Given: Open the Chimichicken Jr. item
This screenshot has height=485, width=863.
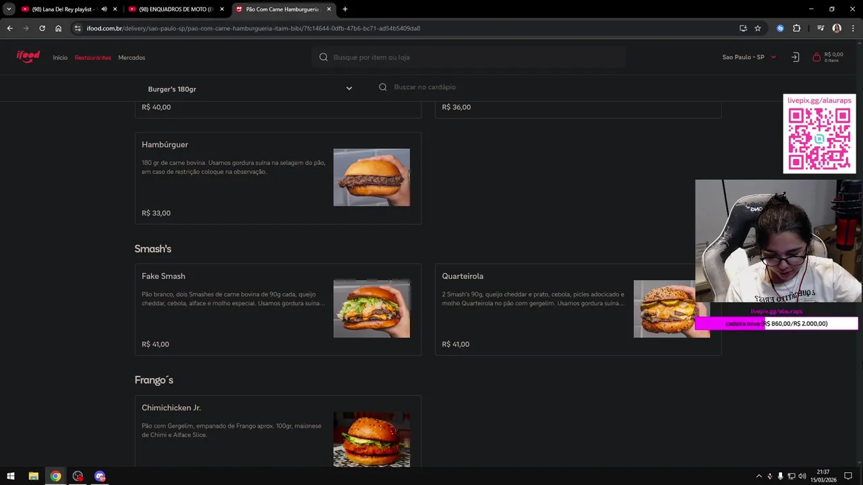Looking at the screenshot, I should point(278,431).
